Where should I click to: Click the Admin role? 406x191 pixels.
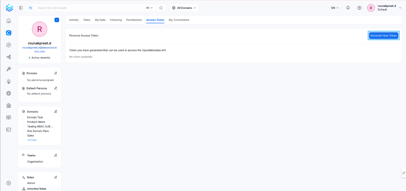(x=31, y=183)
